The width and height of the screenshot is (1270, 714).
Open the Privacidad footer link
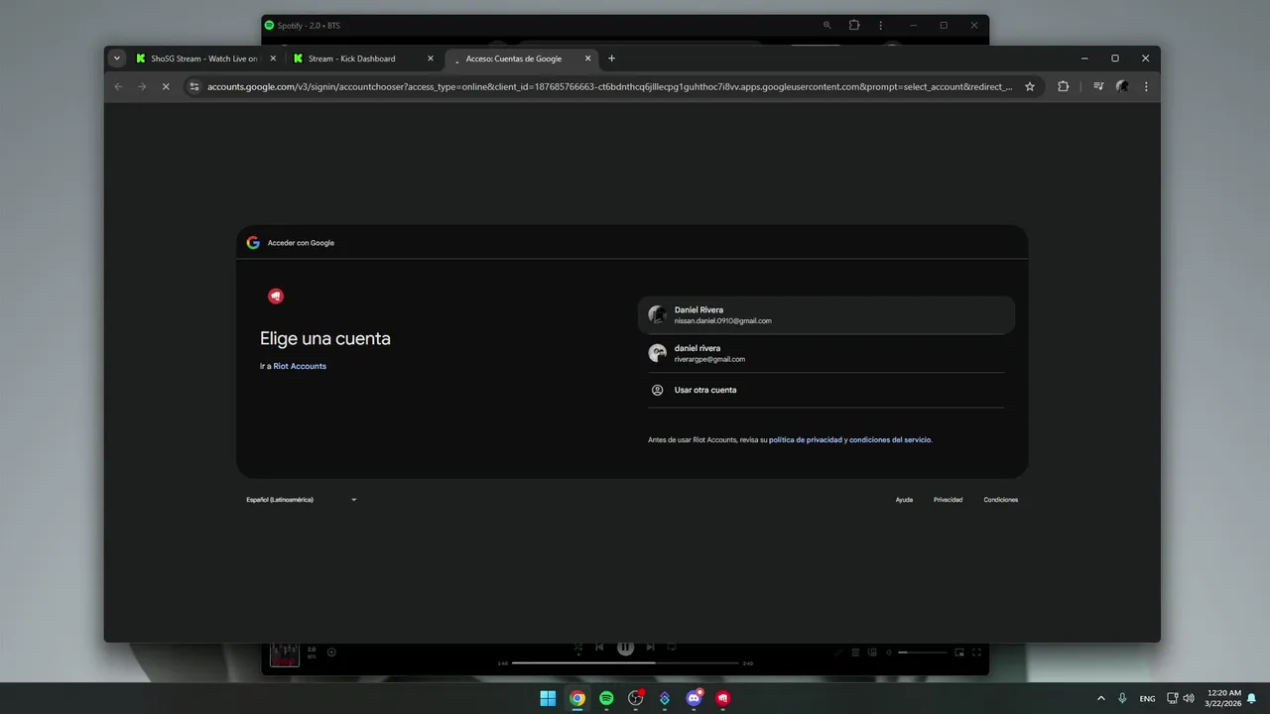[x=948, y=500]
